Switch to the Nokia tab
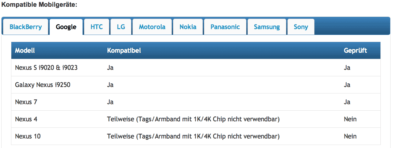The height and width of the screenshot is (148, 393). pos(188,27)
